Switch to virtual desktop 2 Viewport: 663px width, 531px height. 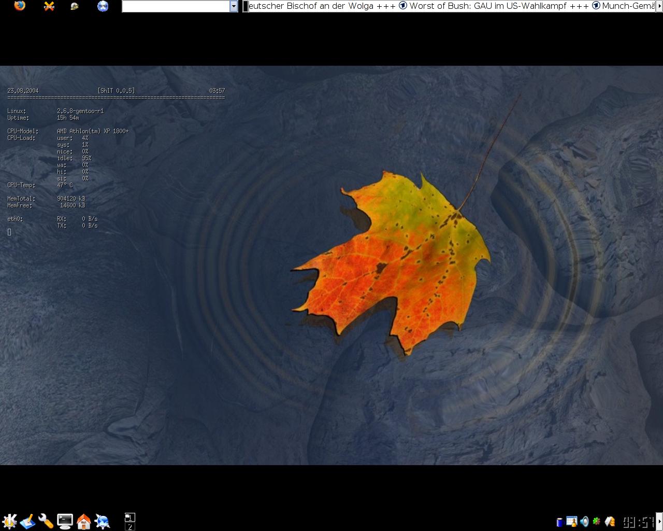point(129,526)
